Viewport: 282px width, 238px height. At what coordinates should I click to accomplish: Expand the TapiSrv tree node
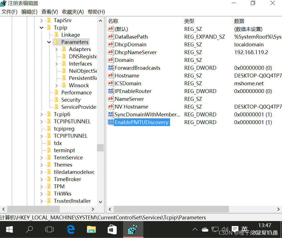(x=42, y=21)
